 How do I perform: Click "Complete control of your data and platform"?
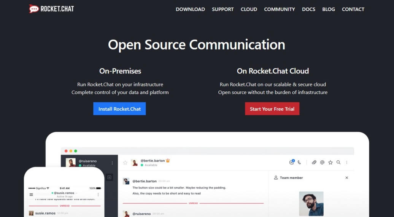120,92
